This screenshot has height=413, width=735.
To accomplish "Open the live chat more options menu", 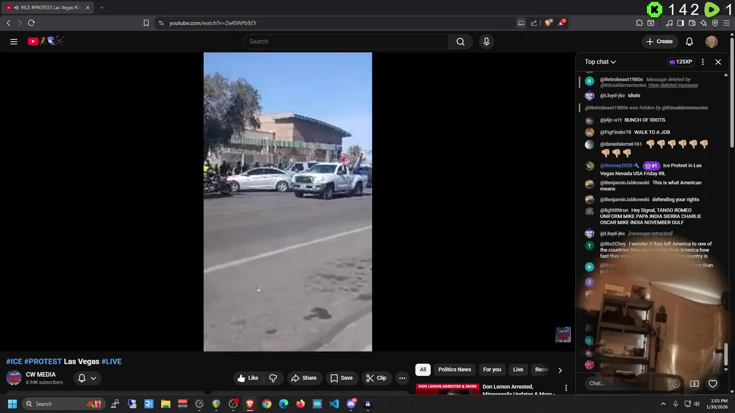I will [x=703, y=62].
